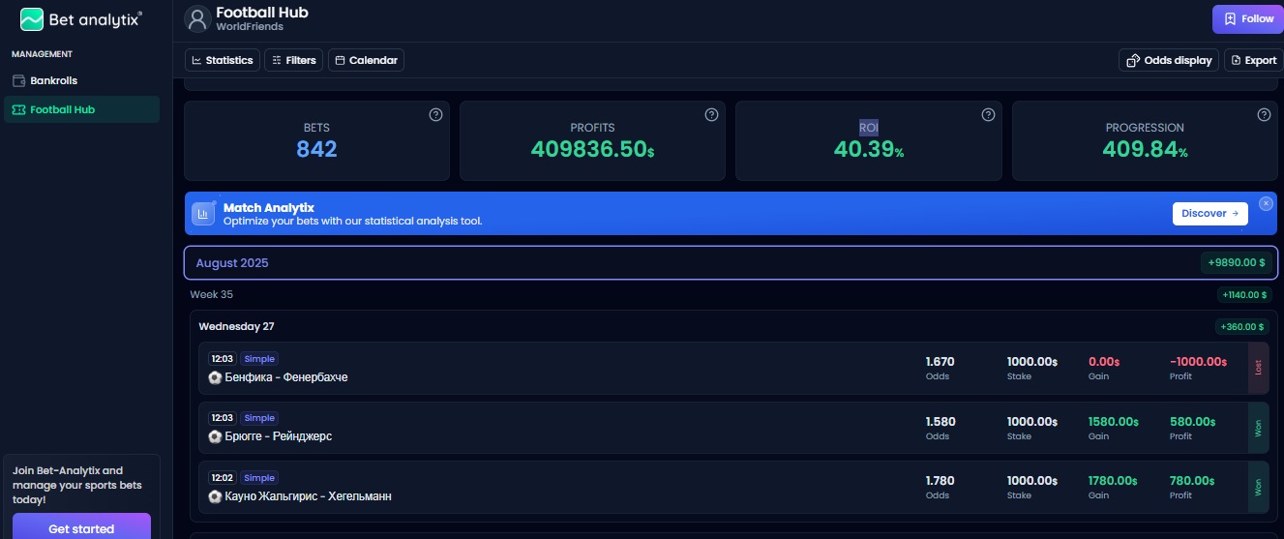Viewport: 1284px width, 539px height.
Task: Open the Statistics panel
Action: (222, 60)
